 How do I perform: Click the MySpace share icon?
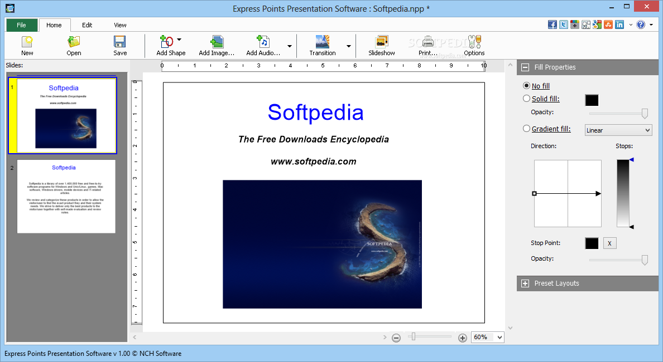point(586,25)
